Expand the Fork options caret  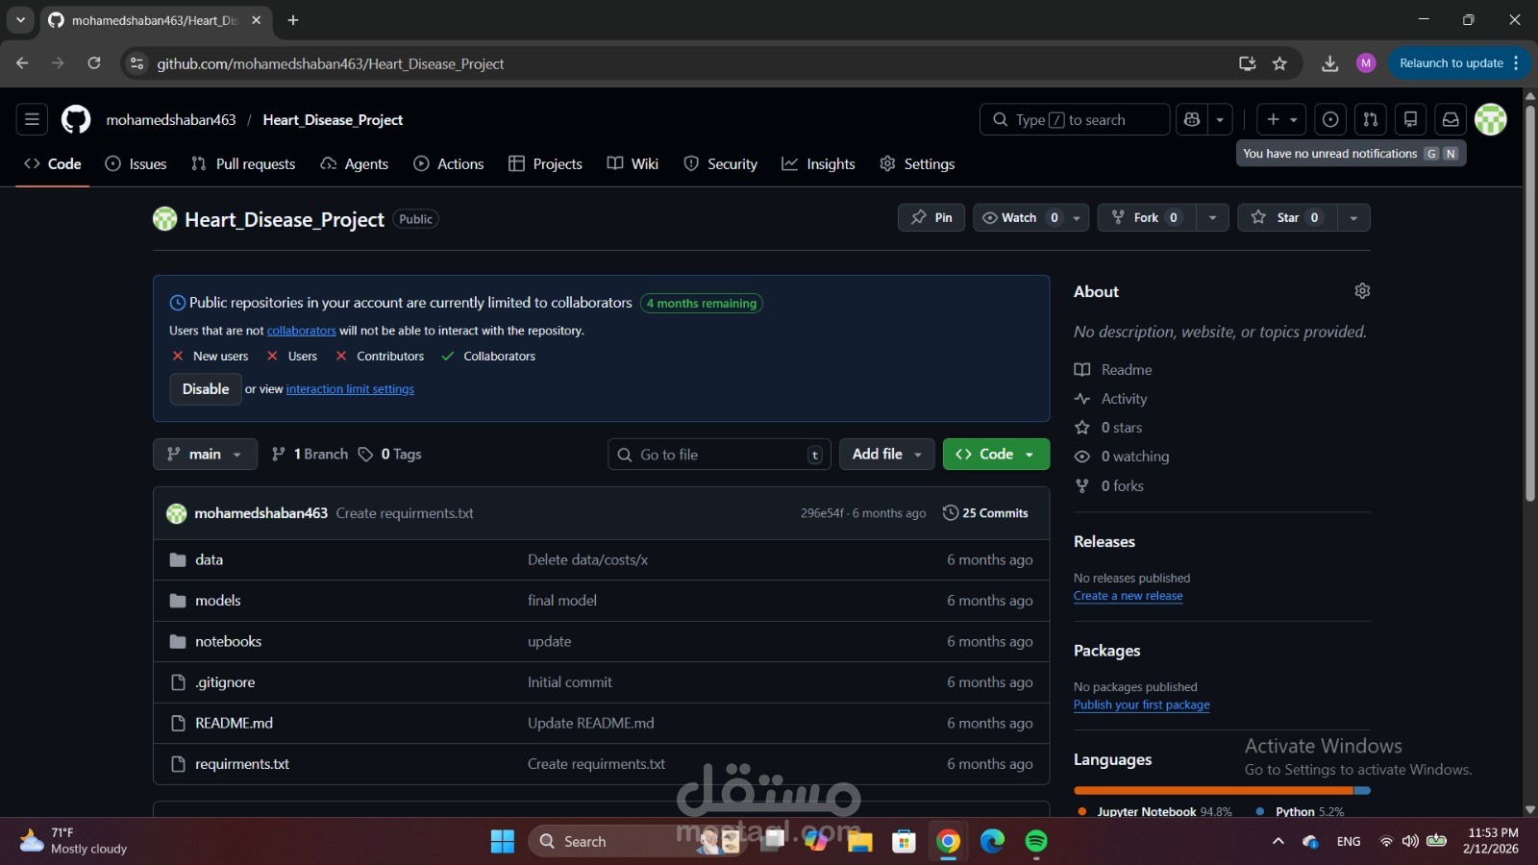point(1213,217)
